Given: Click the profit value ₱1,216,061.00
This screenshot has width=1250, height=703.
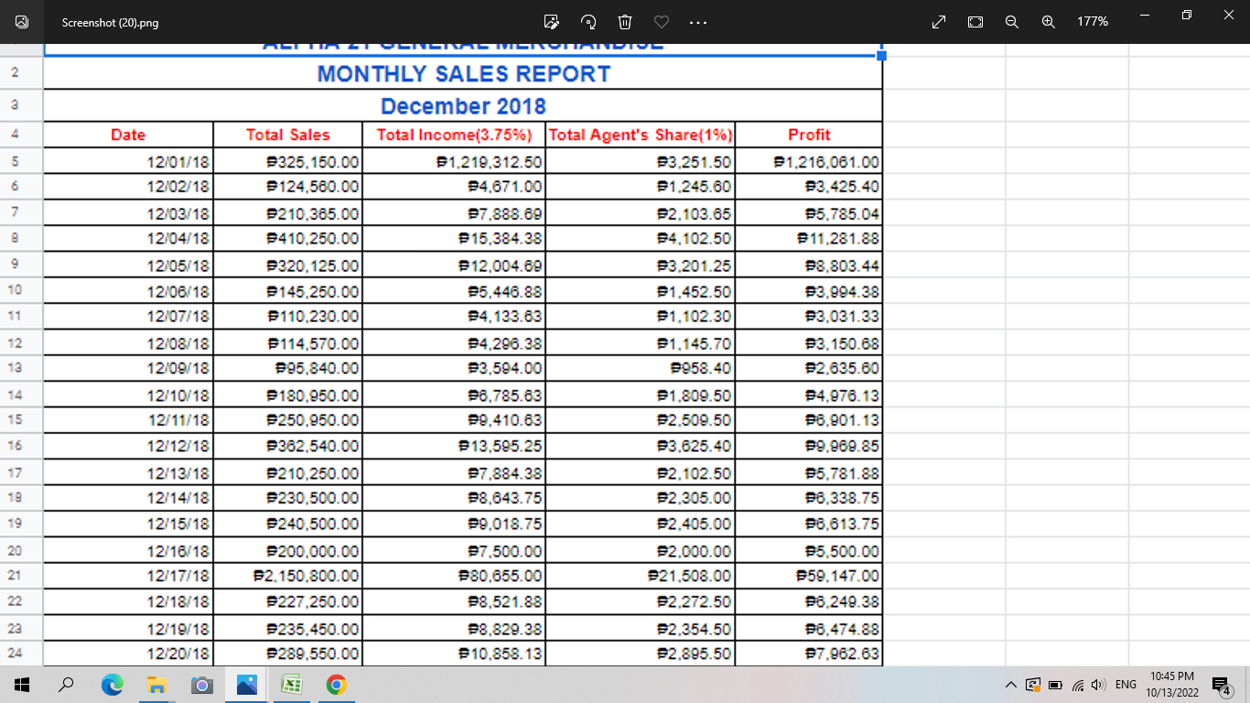Looking at the screenshot, I should [826, 162].
